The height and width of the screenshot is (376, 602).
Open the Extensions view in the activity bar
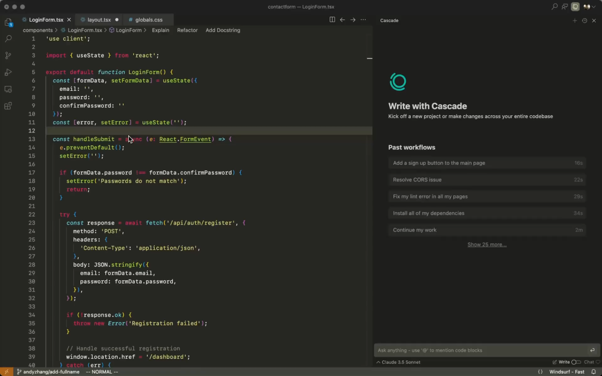click(8, 106)
